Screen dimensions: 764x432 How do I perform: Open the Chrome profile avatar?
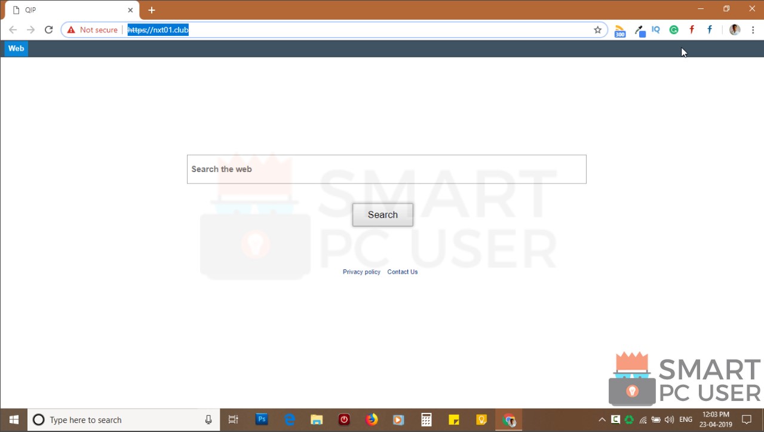[734, 29]
